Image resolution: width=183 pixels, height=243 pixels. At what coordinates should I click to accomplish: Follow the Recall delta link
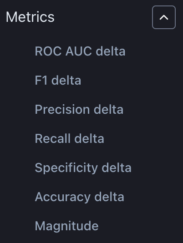(x=70, y=138)
